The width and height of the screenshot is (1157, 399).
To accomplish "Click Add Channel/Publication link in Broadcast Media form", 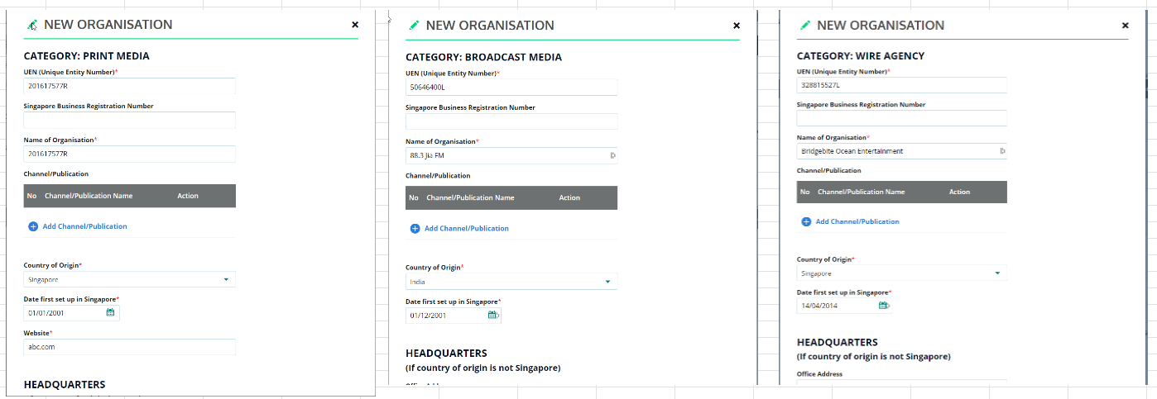I will coord(466,229).
